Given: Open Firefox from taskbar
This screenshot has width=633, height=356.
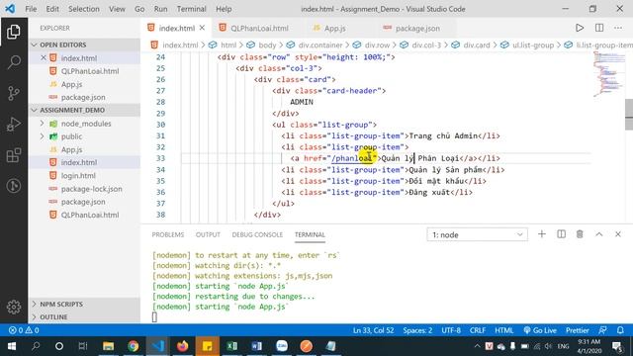Looking at the screenshot, I should pyautogui.click(x=182, y=346).
